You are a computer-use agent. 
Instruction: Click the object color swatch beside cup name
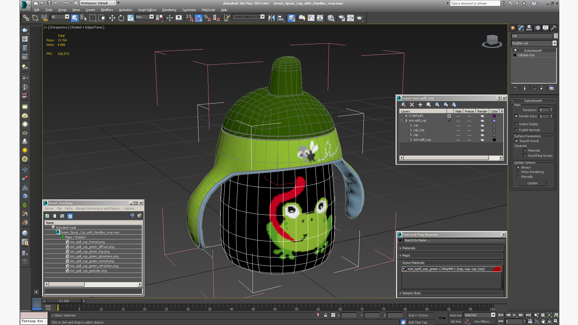coord(555,36)
